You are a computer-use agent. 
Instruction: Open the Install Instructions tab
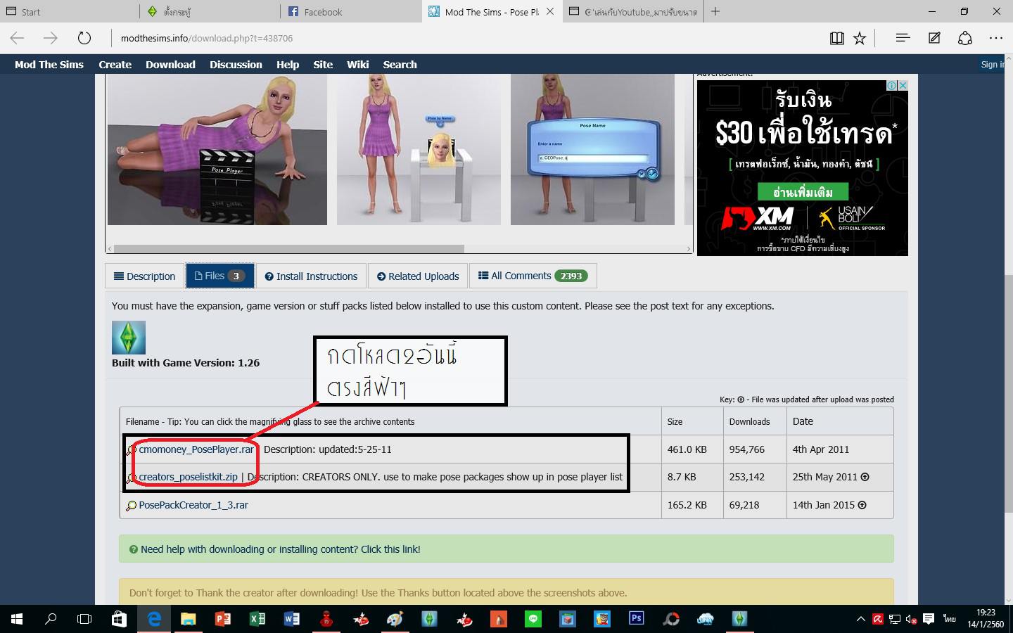point(311,276)
